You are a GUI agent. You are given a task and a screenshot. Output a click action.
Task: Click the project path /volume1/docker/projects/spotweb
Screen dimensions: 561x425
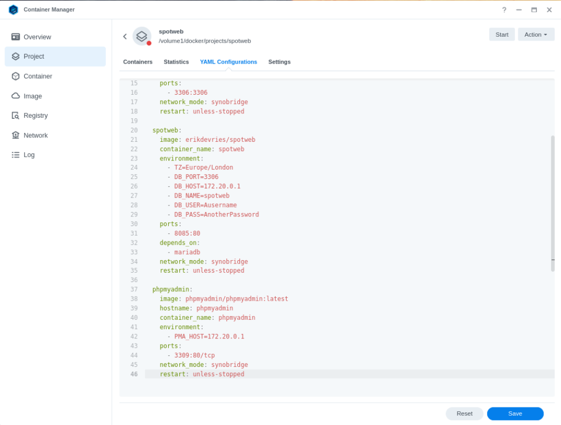[205, 41]
